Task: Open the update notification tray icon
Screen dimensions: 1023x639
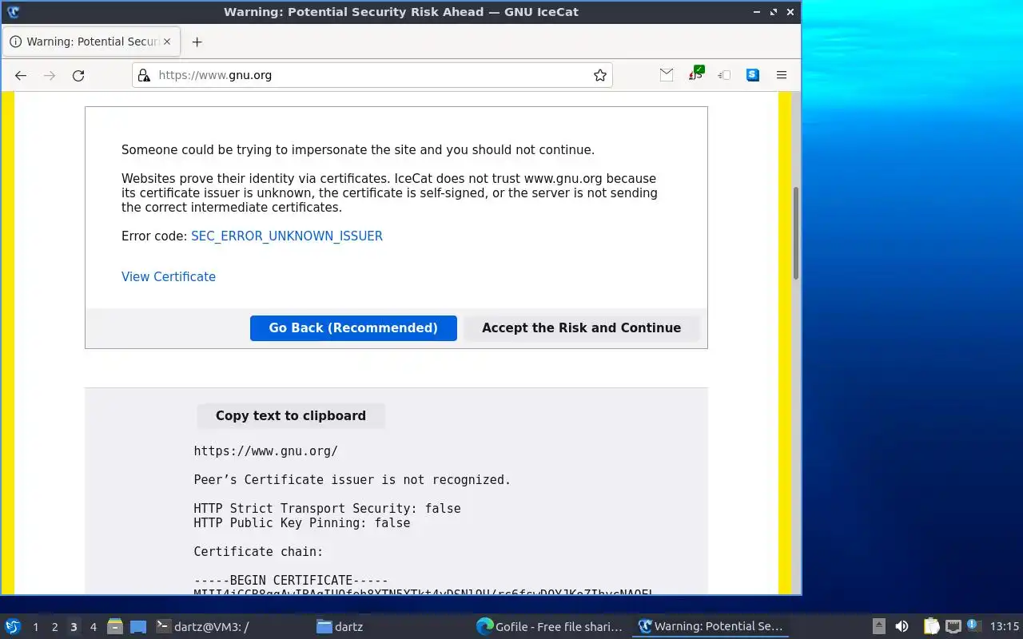Action: click(x=973, y=626)
